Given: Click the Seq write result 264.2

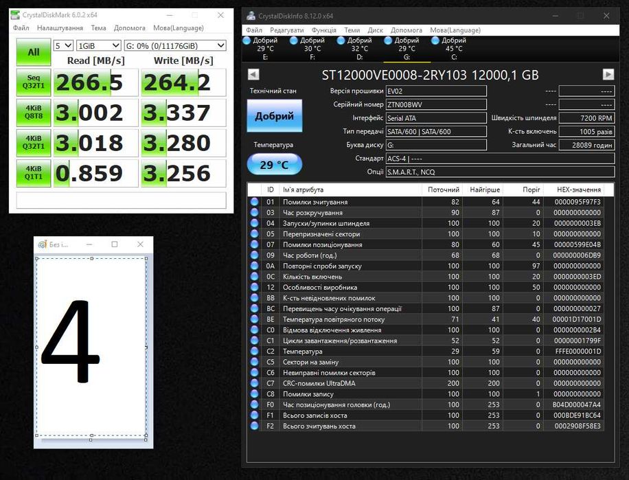Looking at the screenshot, I should 183,82.
